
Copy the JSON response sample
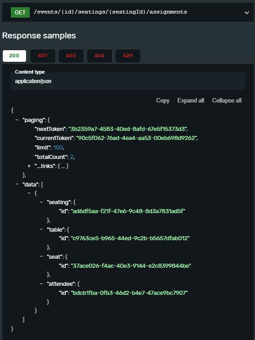(163, 101)
